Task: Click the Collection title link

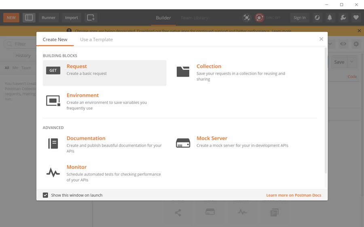Action: 209,66
